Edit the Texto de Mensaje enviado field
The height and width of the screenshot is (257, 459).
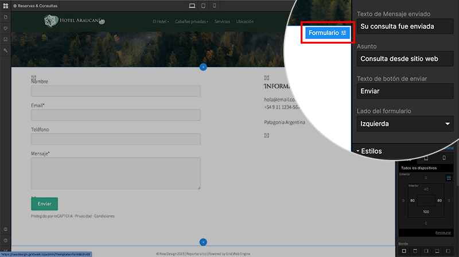click(405, 26)
